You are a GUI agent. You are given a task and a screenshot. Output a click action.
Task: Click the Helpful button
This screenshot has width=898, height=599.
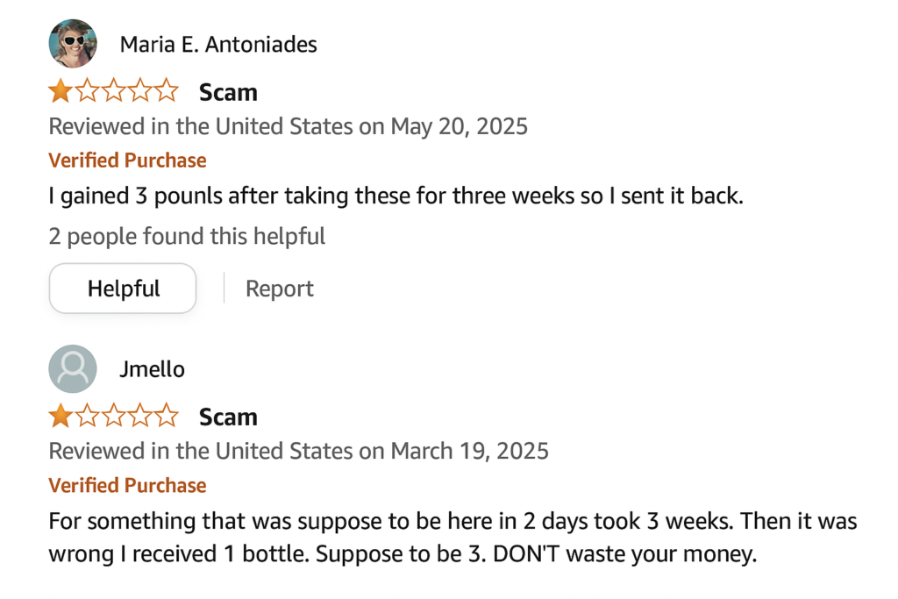pyautogui.click(x=123, y=289)
